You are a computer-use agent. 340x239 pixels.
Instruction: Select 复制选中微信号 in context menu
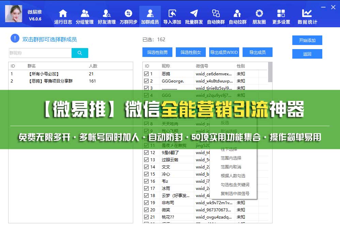click(235, 193)
